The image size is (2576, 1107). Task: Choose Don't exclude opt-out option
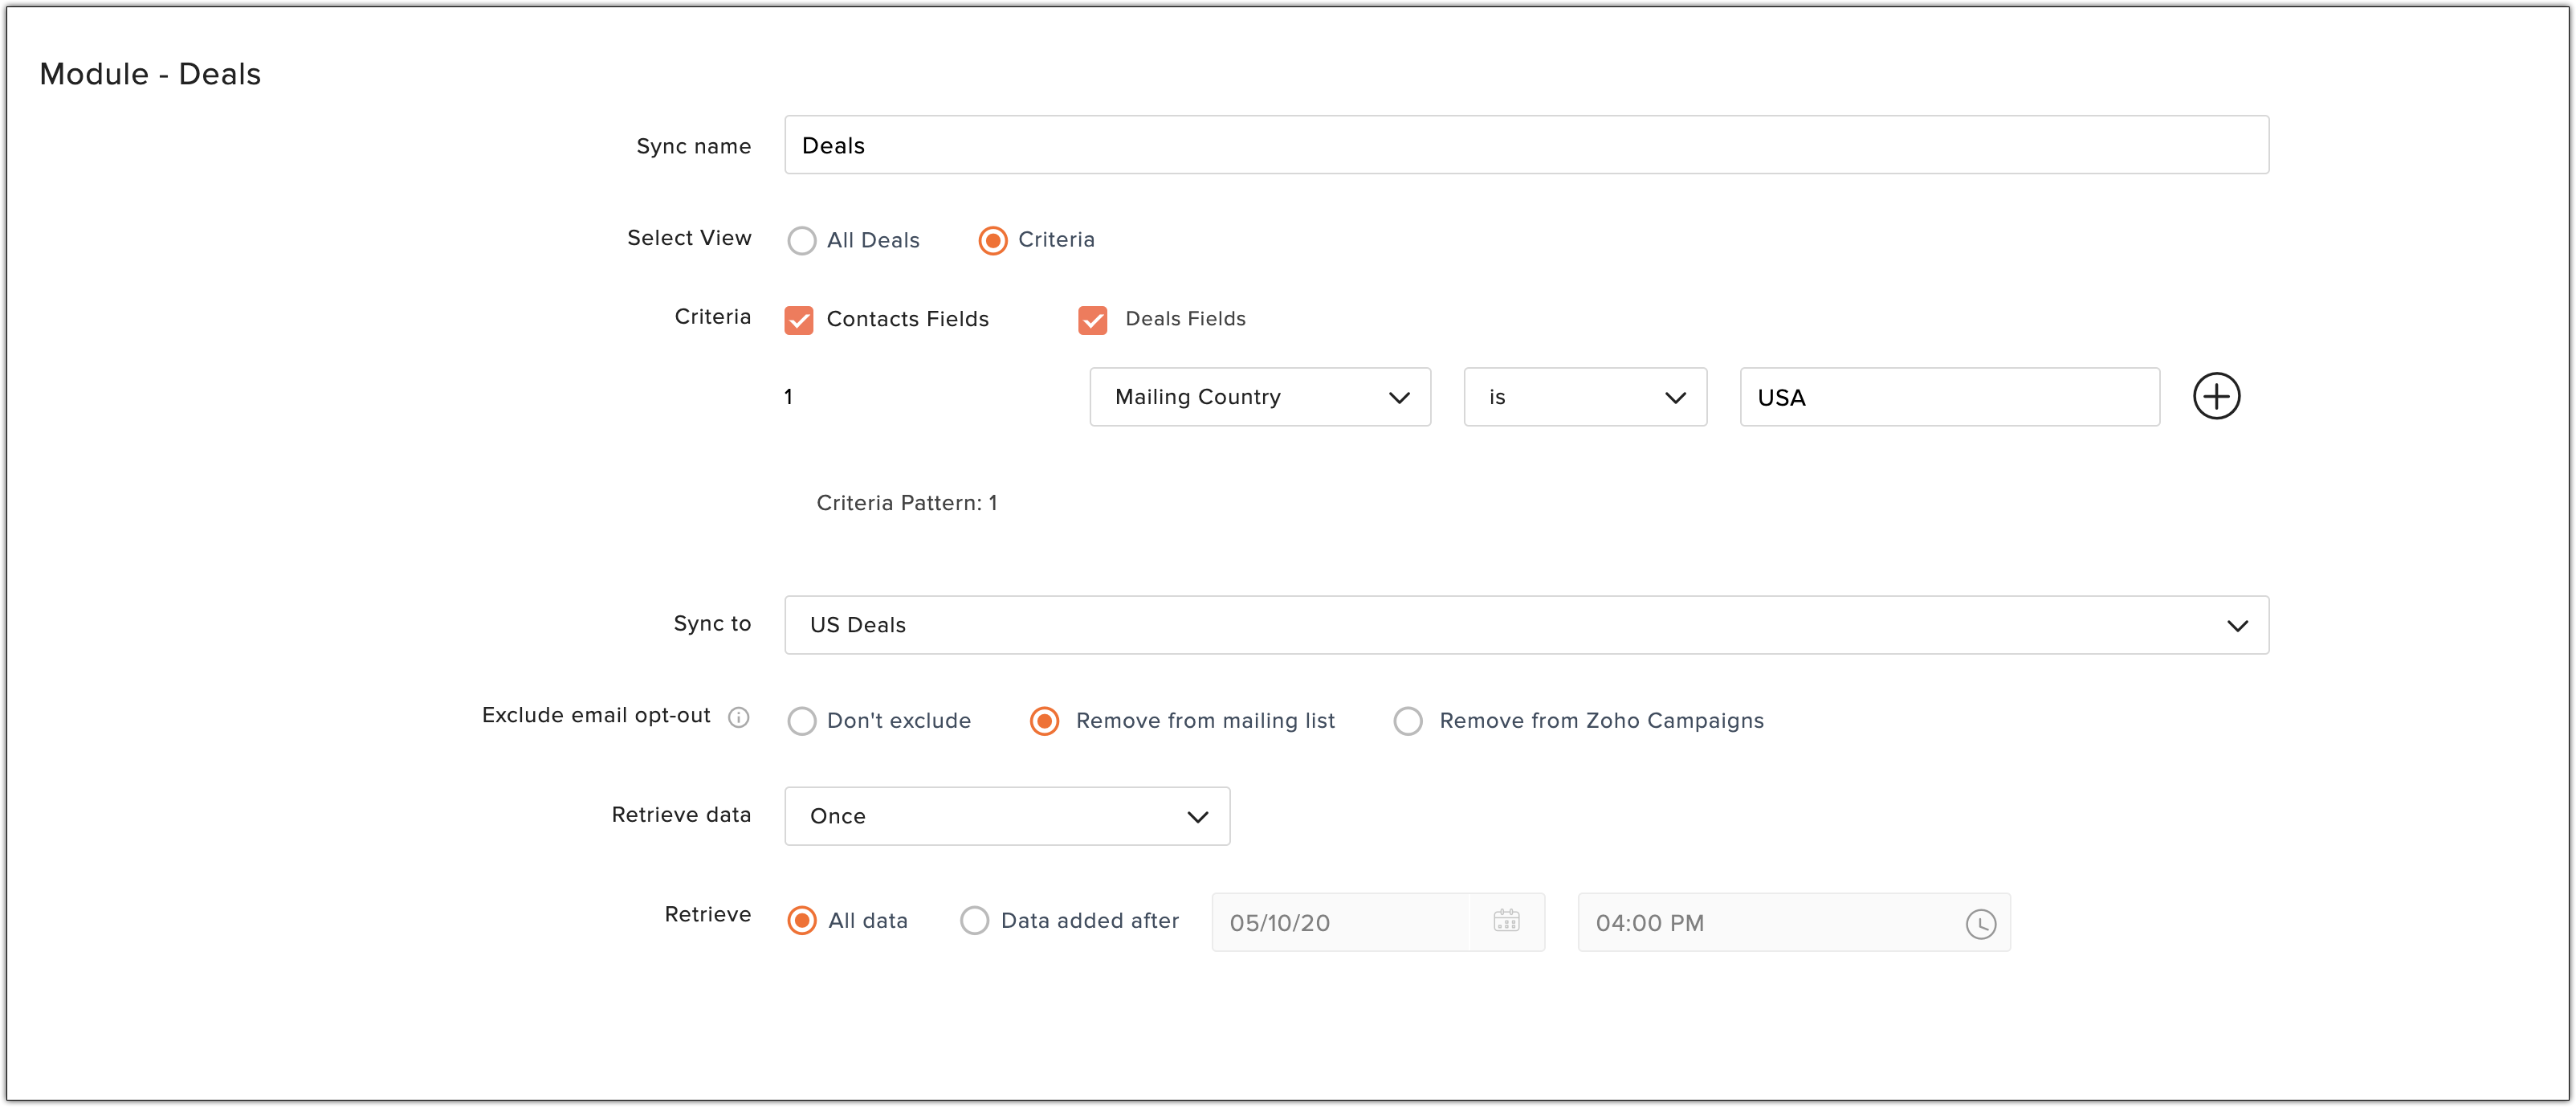[x=802, y=721]
